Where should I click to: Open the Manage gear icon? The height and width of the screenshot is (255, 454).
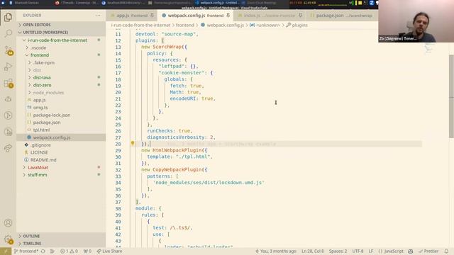pyautogui.click(x=9, y=239)
